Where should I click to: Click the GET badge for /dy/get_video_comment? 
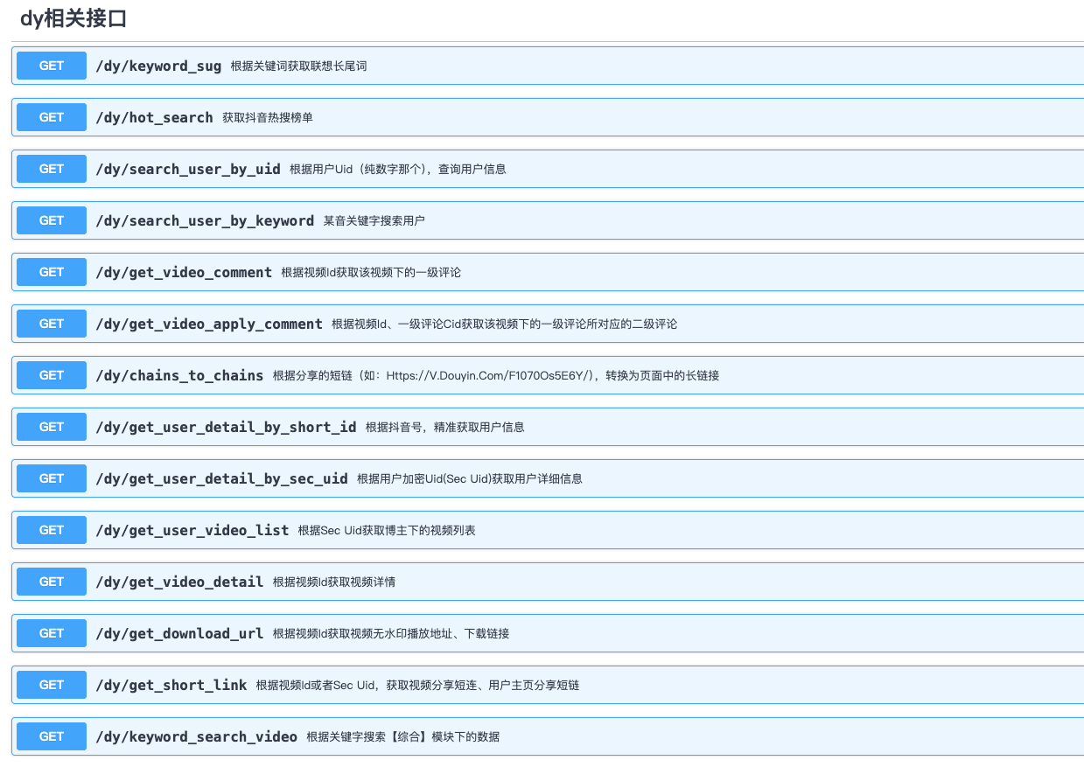tap(52, 272)
